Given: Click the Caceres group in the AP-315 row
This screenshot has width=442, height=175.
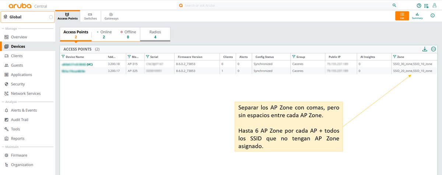Looking at the screenshot, I should point(297,64).
